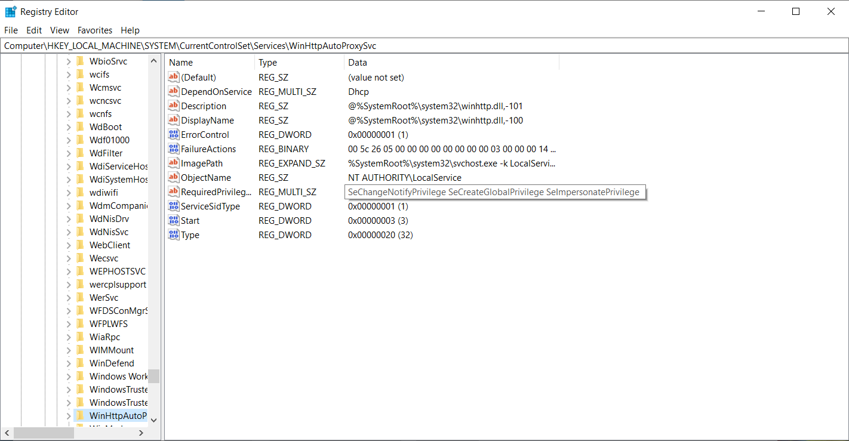Image resolution: width=849 pixels, height=441 pixels.
Task: Open the Edit menu
Action: coord(34,30)
